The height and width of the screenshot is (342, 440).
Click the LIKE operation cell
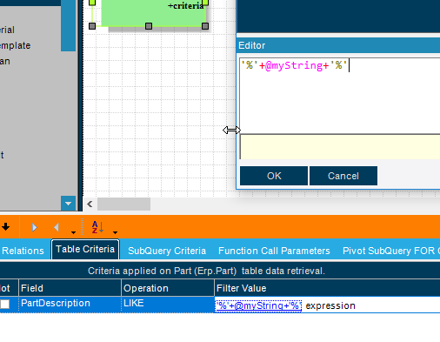[168, 304]
